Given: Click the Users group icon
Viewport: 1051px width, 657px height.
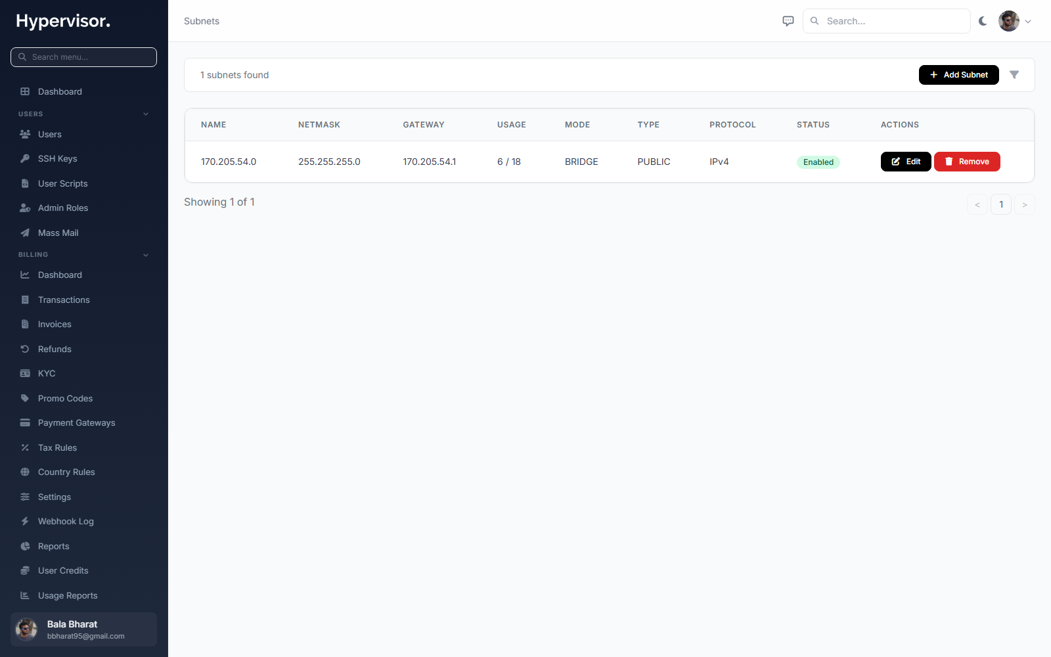Looking at the screenshot, I should coord(25,134).
